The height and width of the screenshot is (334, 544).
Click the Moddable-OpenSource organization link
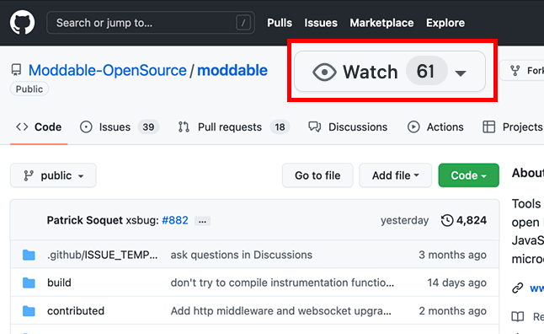click(x=107, y=70)
